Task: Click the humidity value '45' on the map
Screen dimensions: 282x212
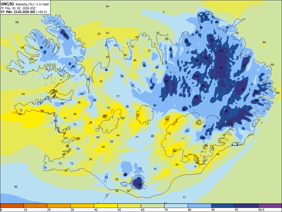Action: 137,37
